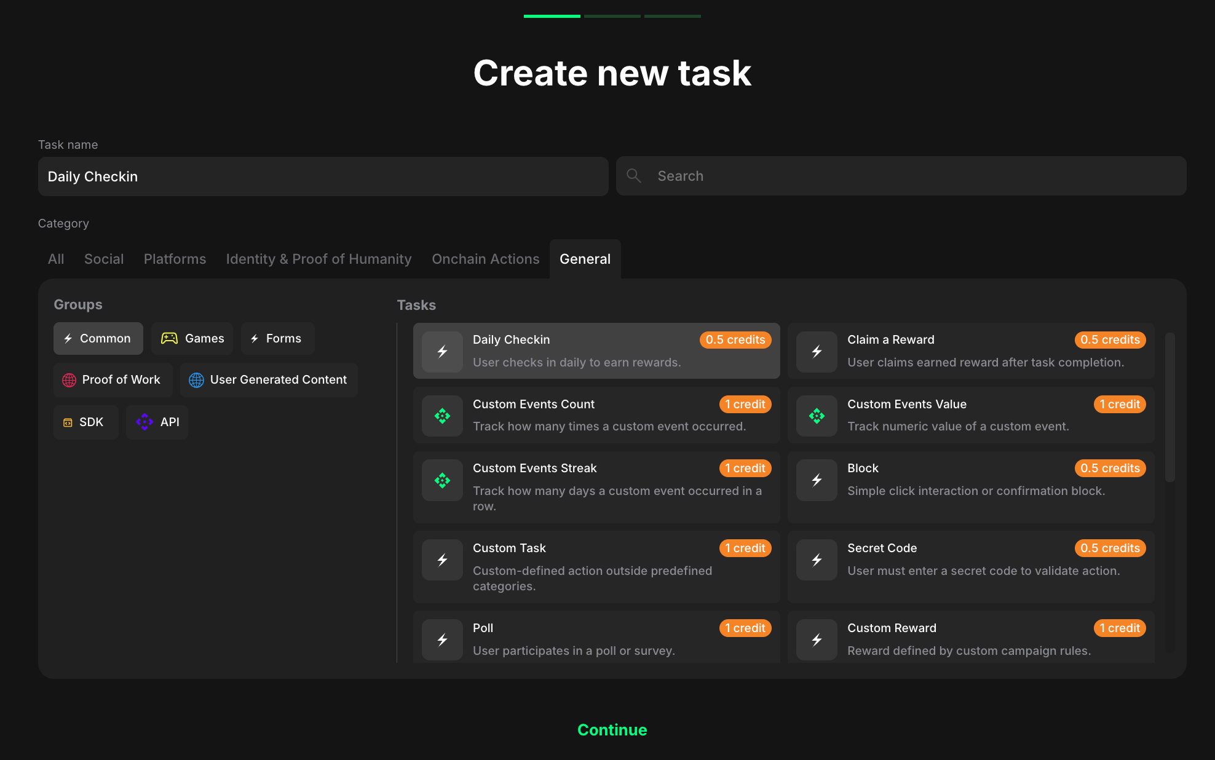The image size is (1215, 760).
Task: Click the tasks list vertical scrollbar
Action: click(x=1169, y=407)
